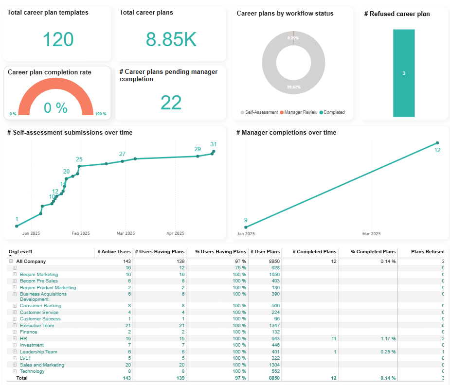Click the teal refused career plan bar
Viewport: 450px width, 385px height.
click(x=404, y=73)
